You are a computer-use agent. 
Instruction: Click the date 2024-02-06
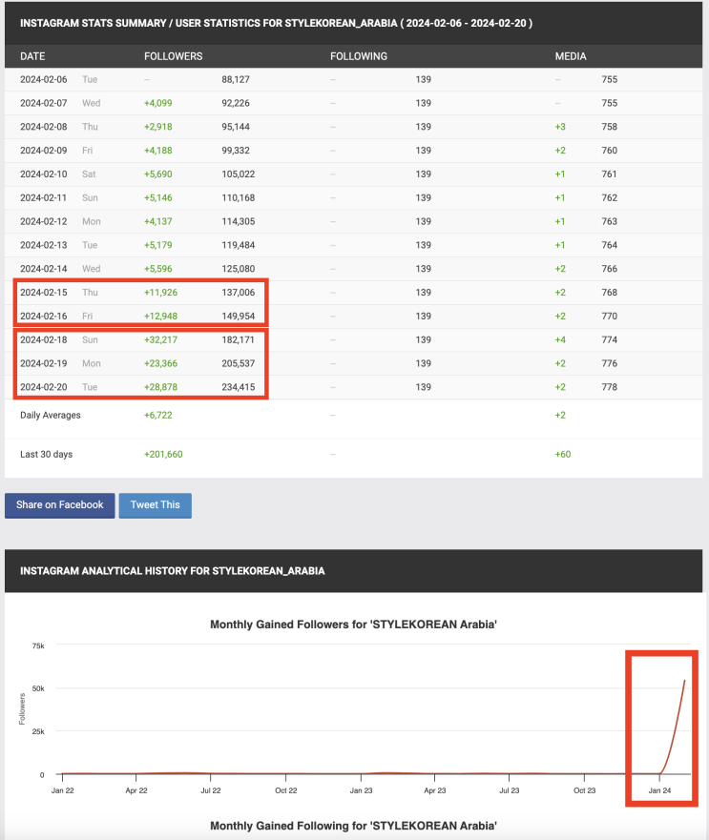click(x=44, y=79)
